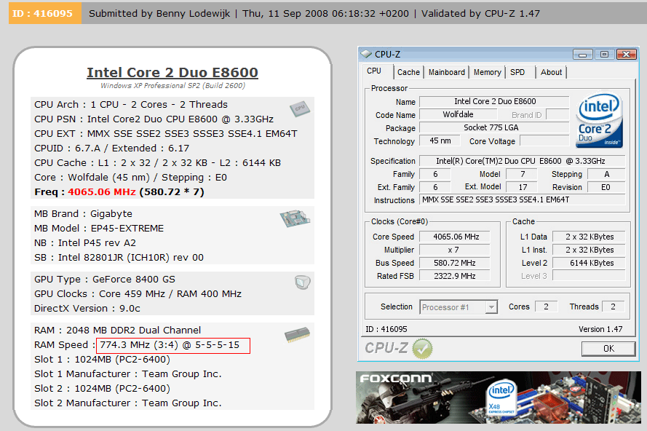Click 'NB : Intel P45 rev A2' line

85,242
